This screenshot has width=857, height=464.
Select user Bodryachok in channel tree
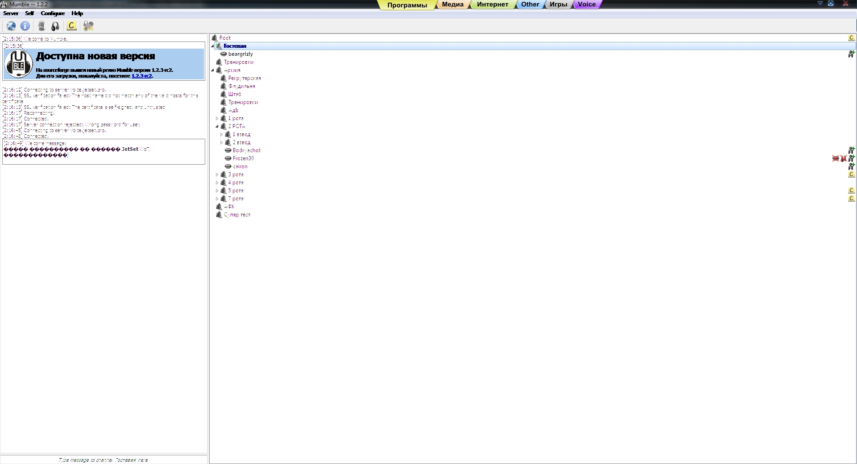point(246,150)
